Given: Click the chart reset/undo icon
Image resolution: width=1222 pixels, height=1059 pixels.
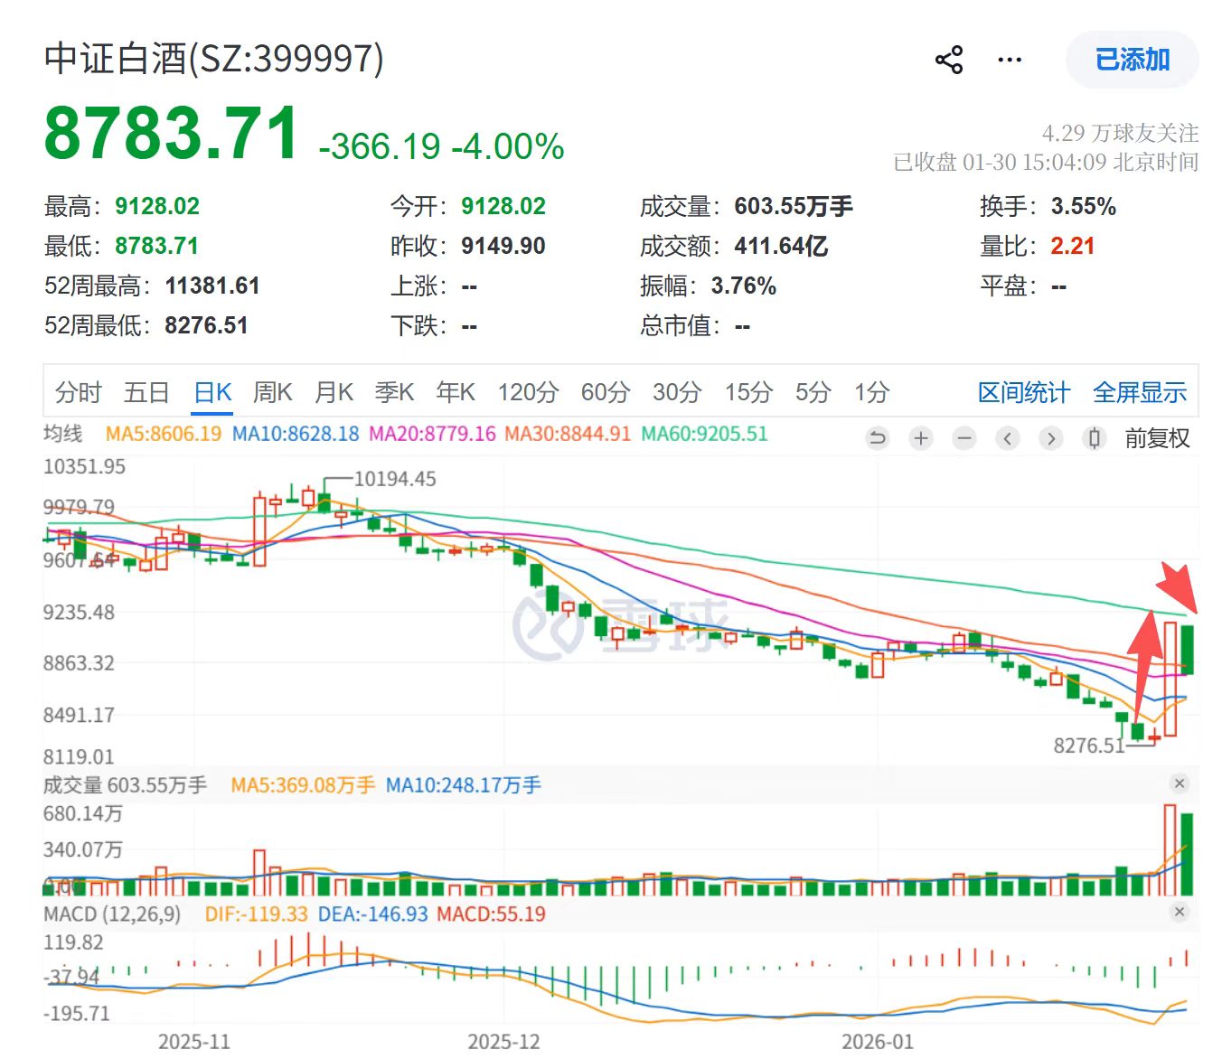Looking at the screenshot, I should [x=878, y=438].
